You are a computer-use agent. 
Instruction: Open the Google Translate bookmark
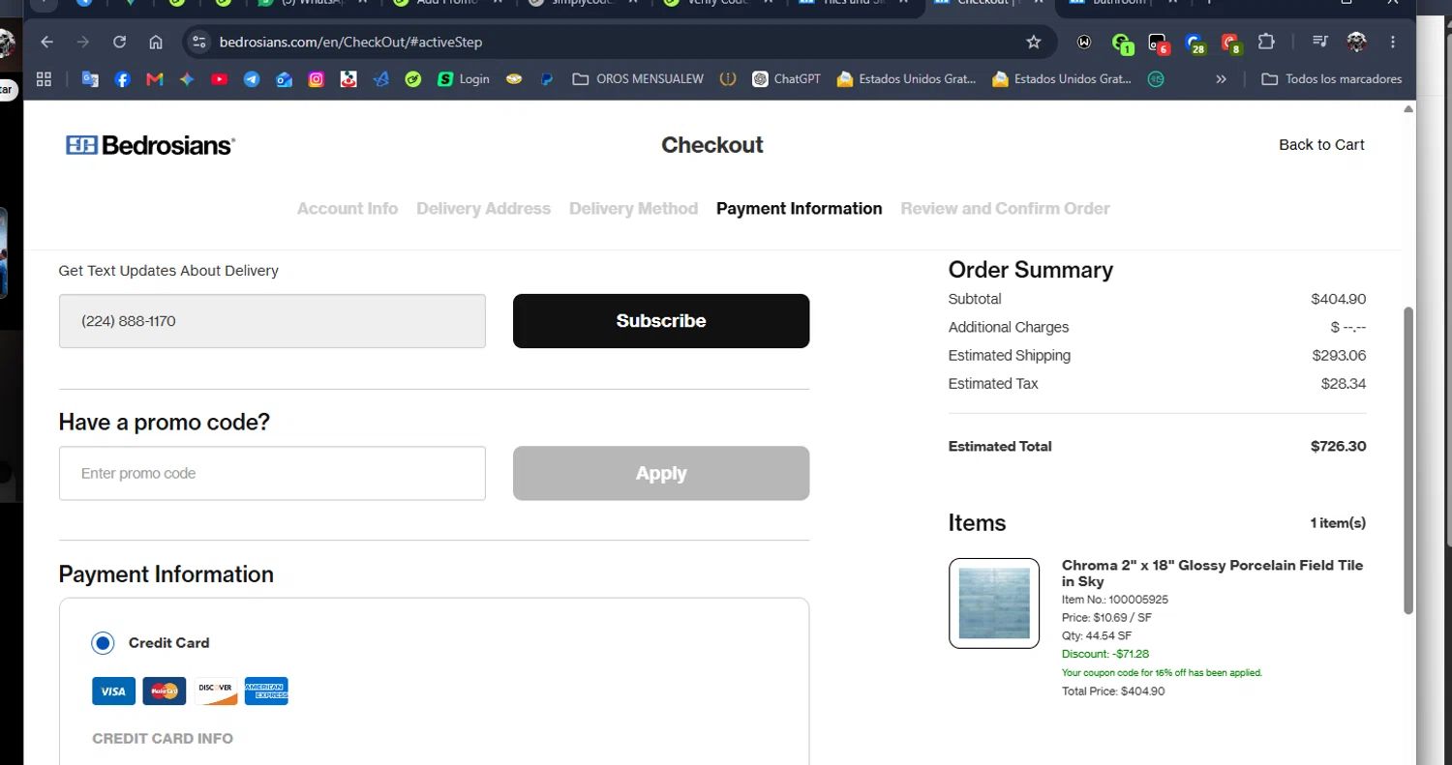pyautogui.click(x=90, y=79)
